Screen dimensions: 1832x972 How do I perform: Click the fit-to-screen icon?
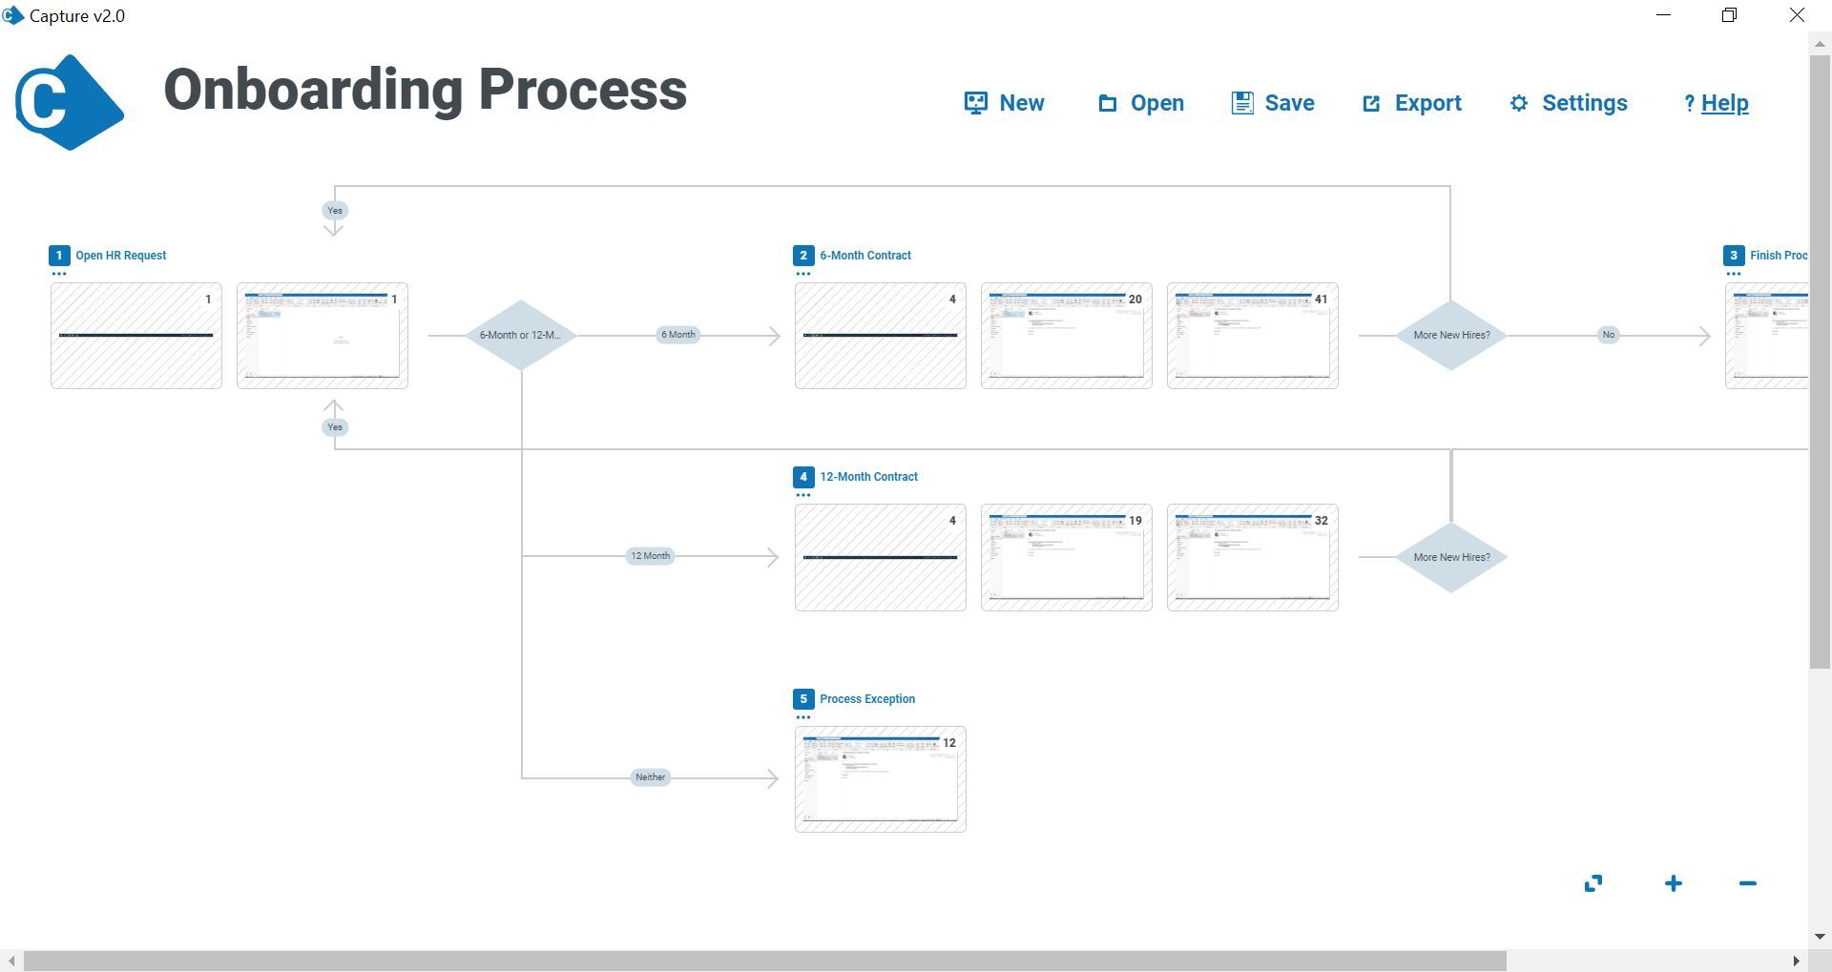[x=1593, y=884]
